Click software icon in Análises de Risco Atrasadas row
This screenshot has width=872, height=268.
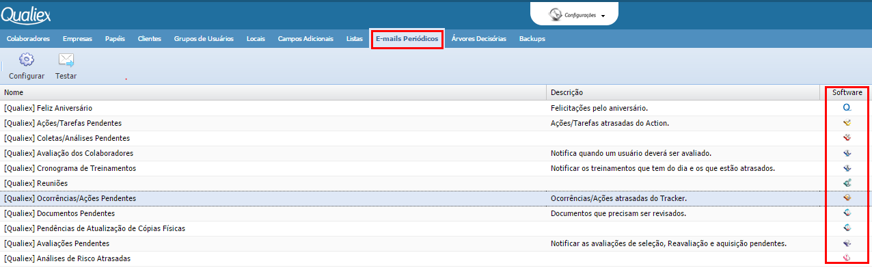847,258
